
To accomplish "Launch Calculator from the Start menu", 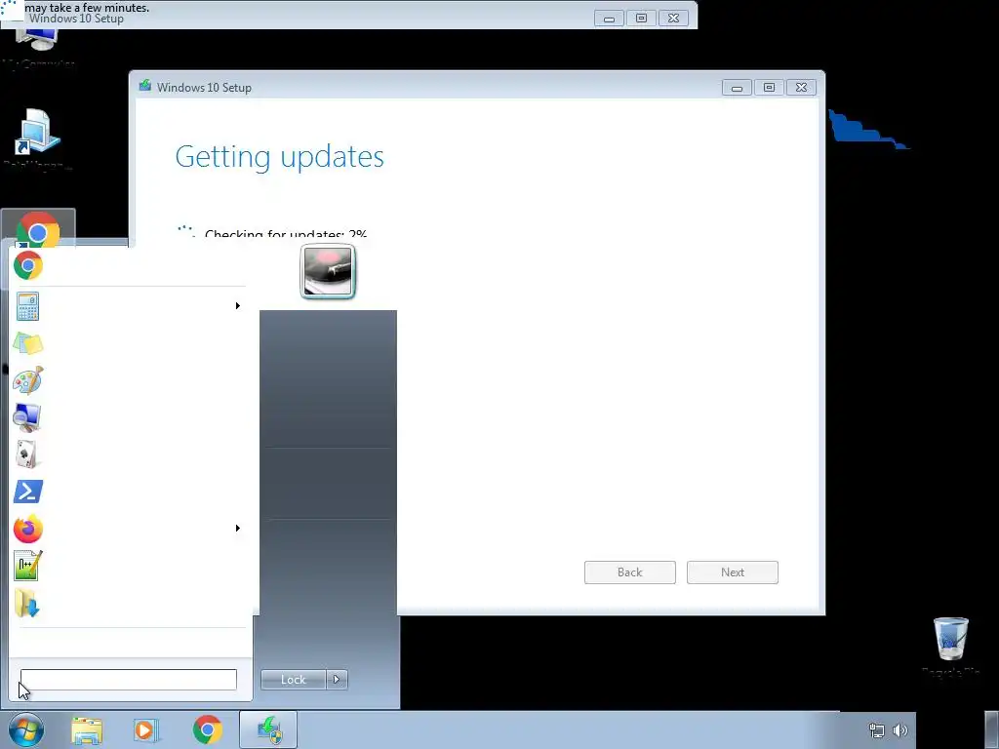I will coord(27,306).
